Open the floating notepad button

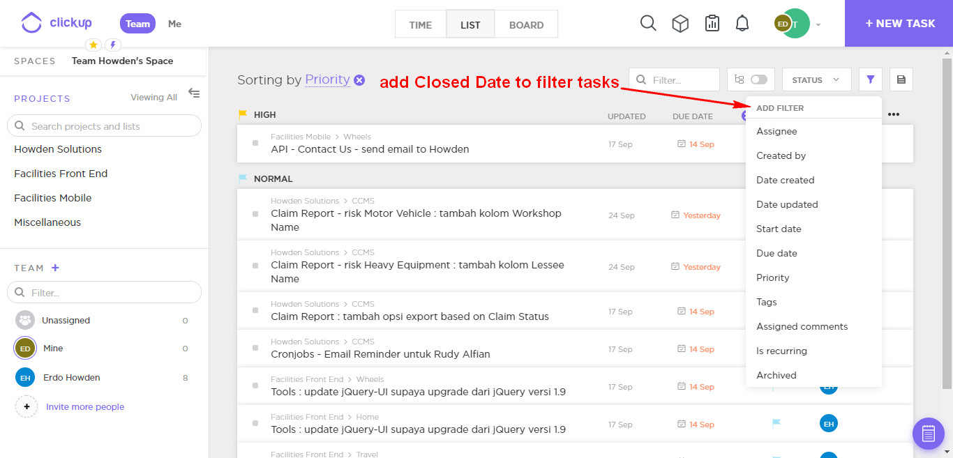(928, 434)
